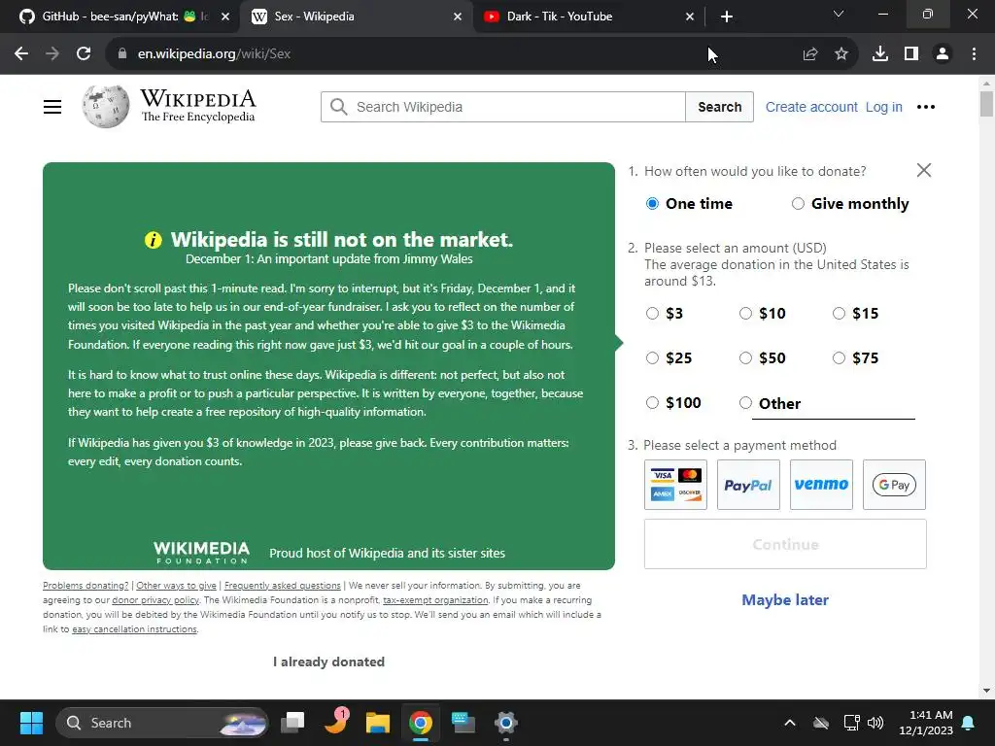This screenshot has width=995, height=746.
Task: Click the Continue button
Action: tap(785, 544)
